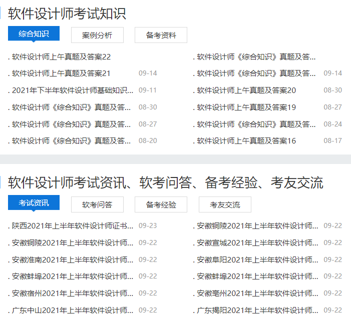Open the 软考问答 tab

pos(97,204)
